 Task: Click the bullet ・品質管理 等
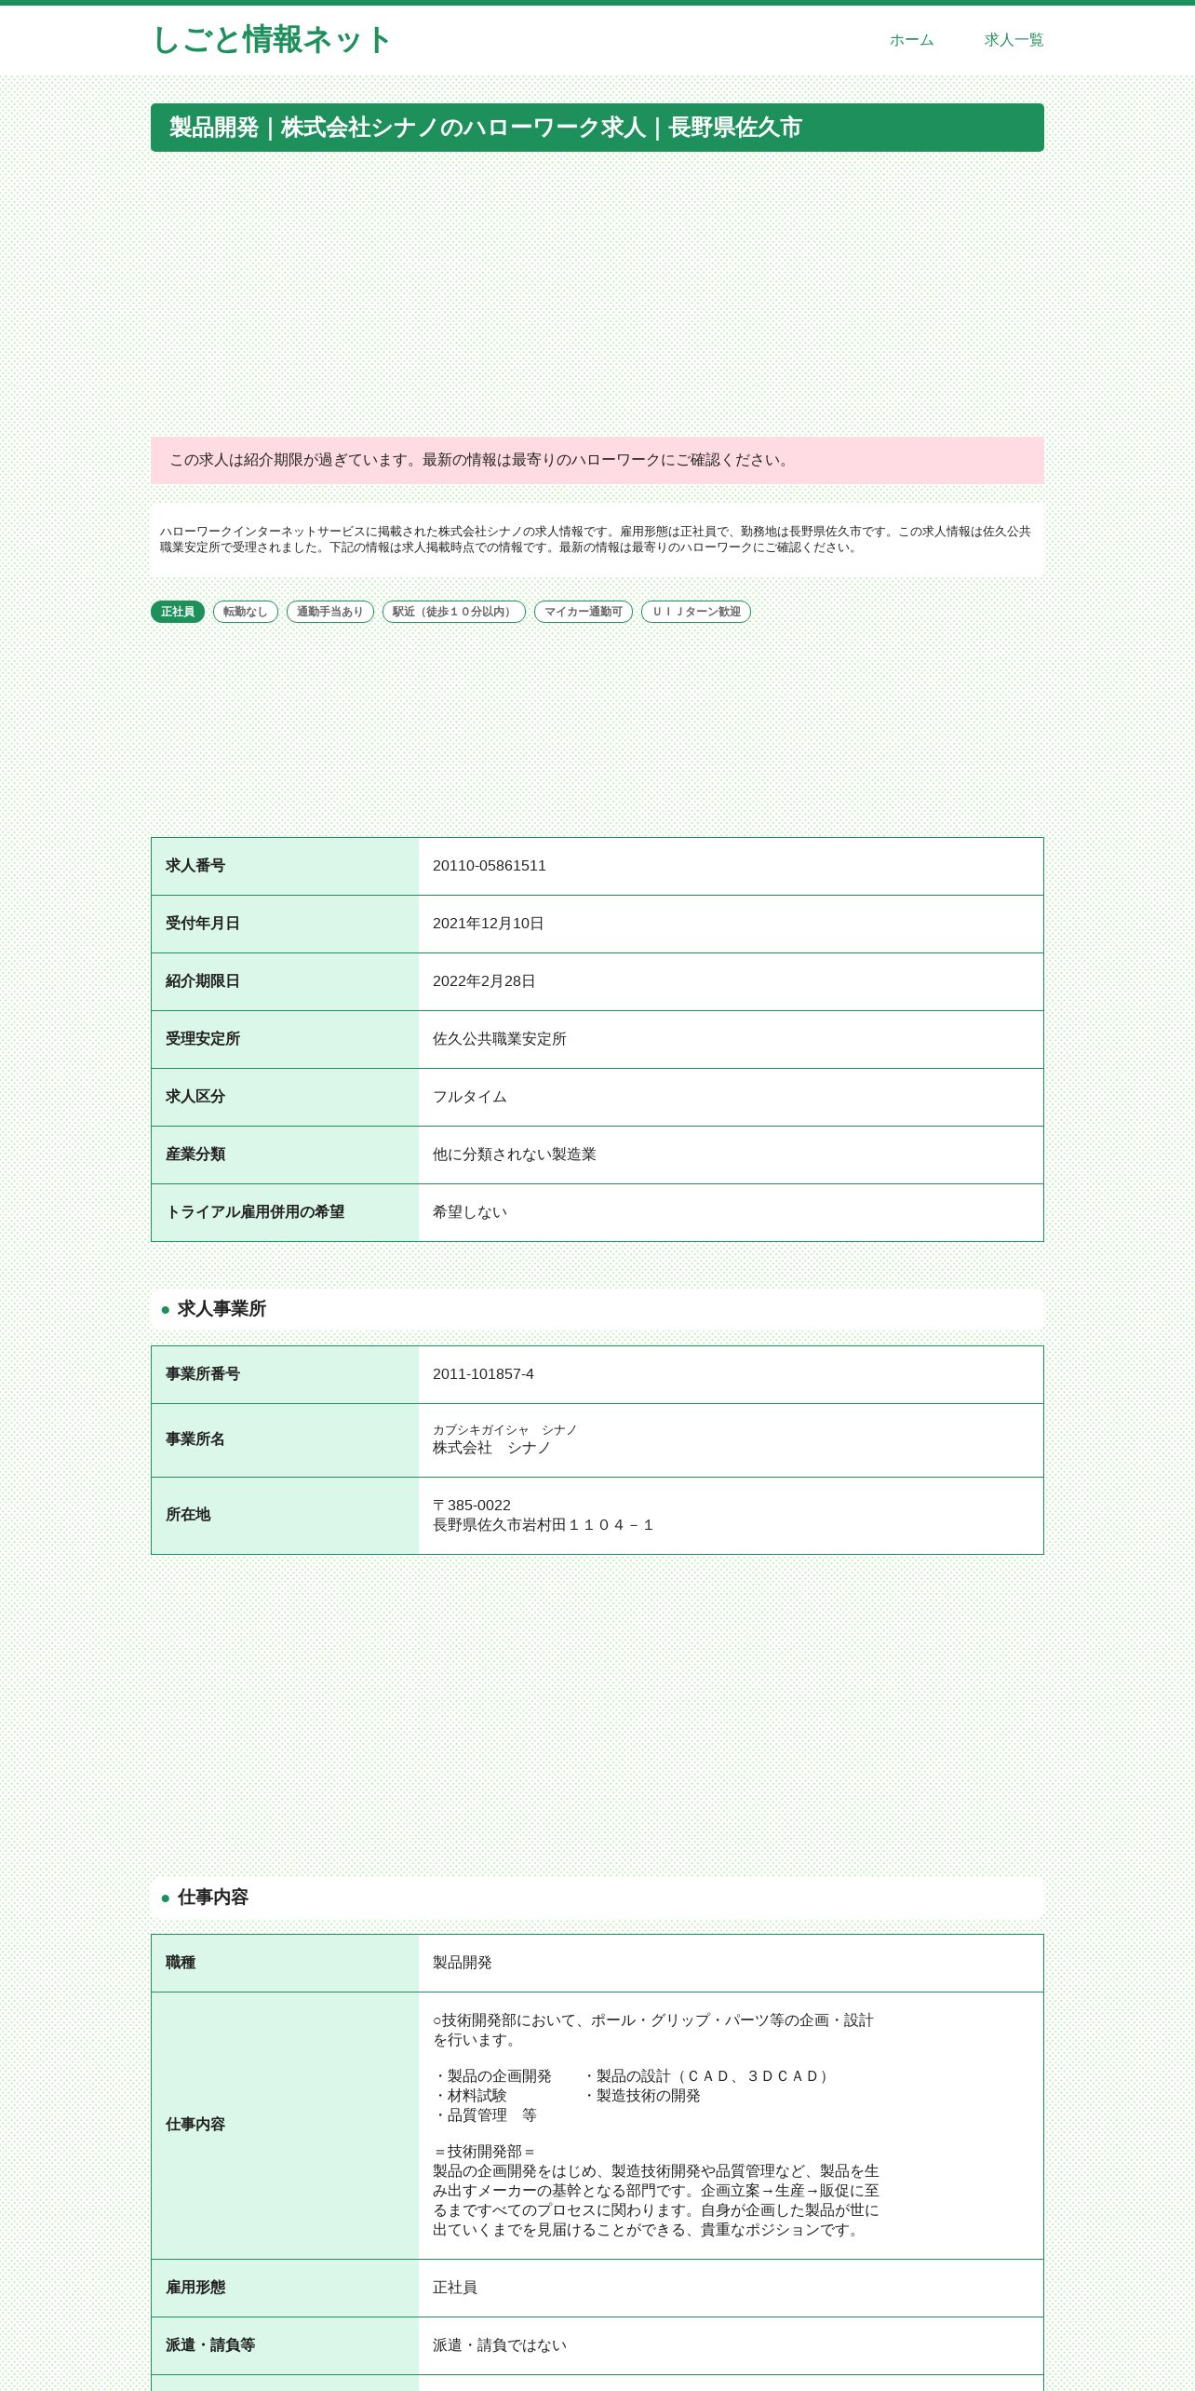click(485, 2115)
